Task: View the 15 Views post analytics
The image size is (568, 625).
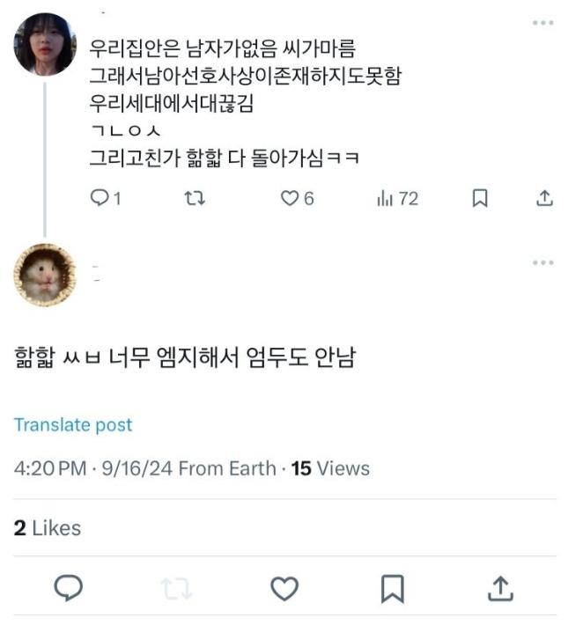Action: (x=330, y=468)
